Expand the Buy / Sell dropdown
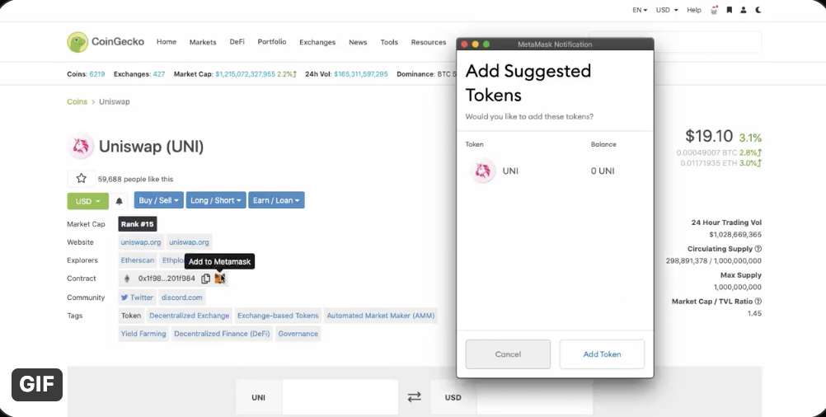Image resolution: width=826 pixels, height=417 pixels. 158,200
